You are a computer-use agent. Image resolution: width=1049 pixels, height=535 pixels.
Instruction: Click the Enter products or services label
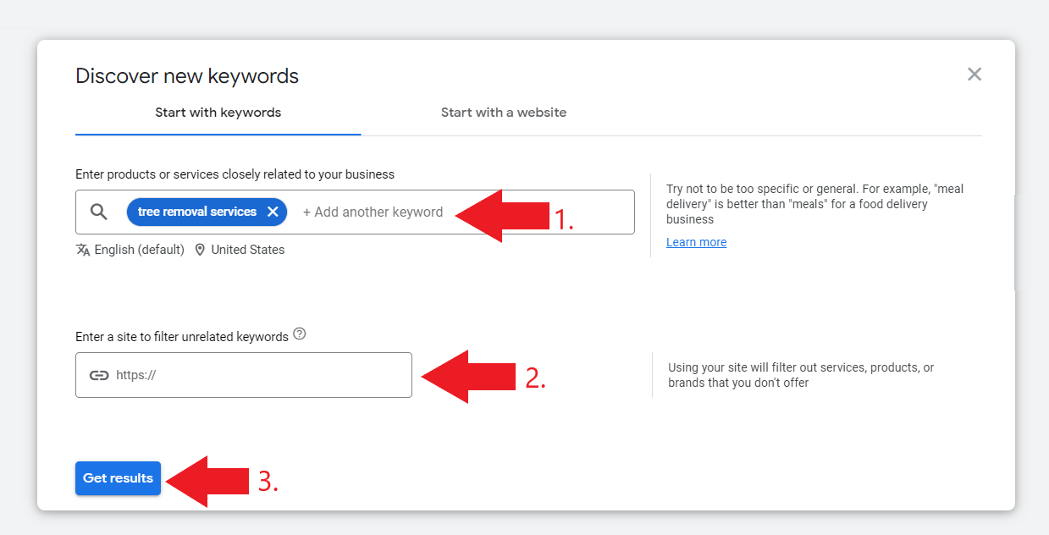click(235, 174)
